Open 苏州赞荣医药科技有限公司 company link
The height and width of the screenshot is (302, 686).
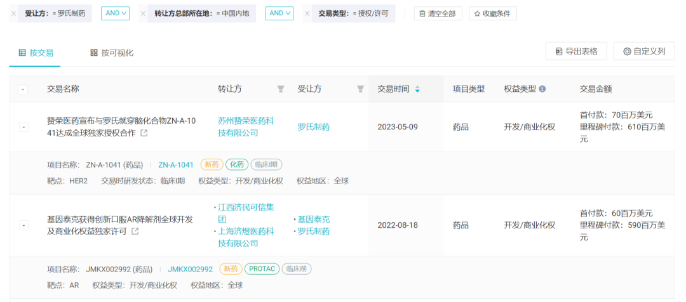coord(246,127)
